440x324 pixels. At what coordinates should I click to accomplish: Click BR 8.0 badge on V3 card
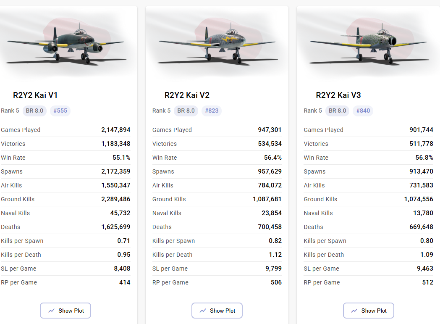[338, 111]
